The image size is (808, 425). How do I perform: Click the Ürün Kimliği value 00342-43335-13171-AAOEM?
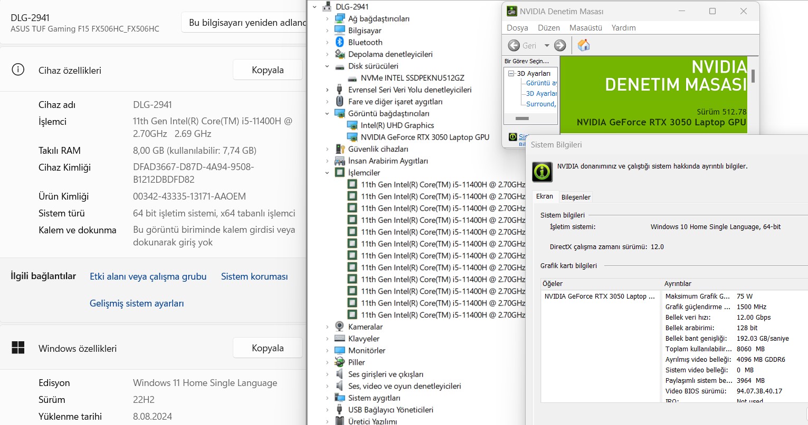(189, 196)
